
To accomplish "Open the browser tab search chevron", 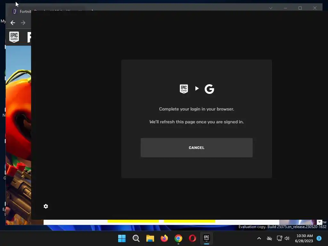I will click(x=270, y=8).
